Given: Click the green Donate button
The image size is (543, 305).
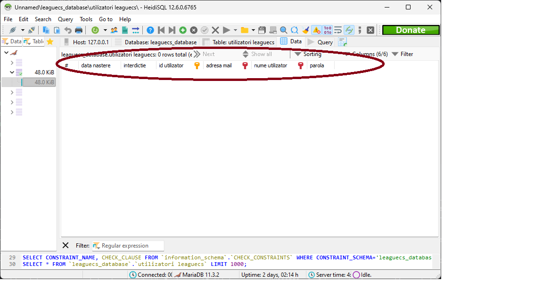Looking at the screenshot, I should pos(411,30).
